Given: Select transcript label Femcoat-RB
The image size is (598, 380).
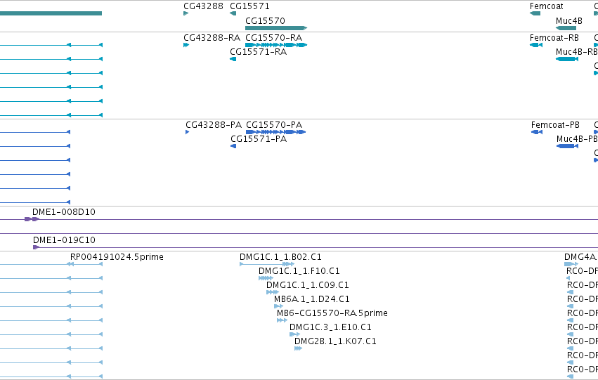Looking at the screenshot, I should point(554,38).
